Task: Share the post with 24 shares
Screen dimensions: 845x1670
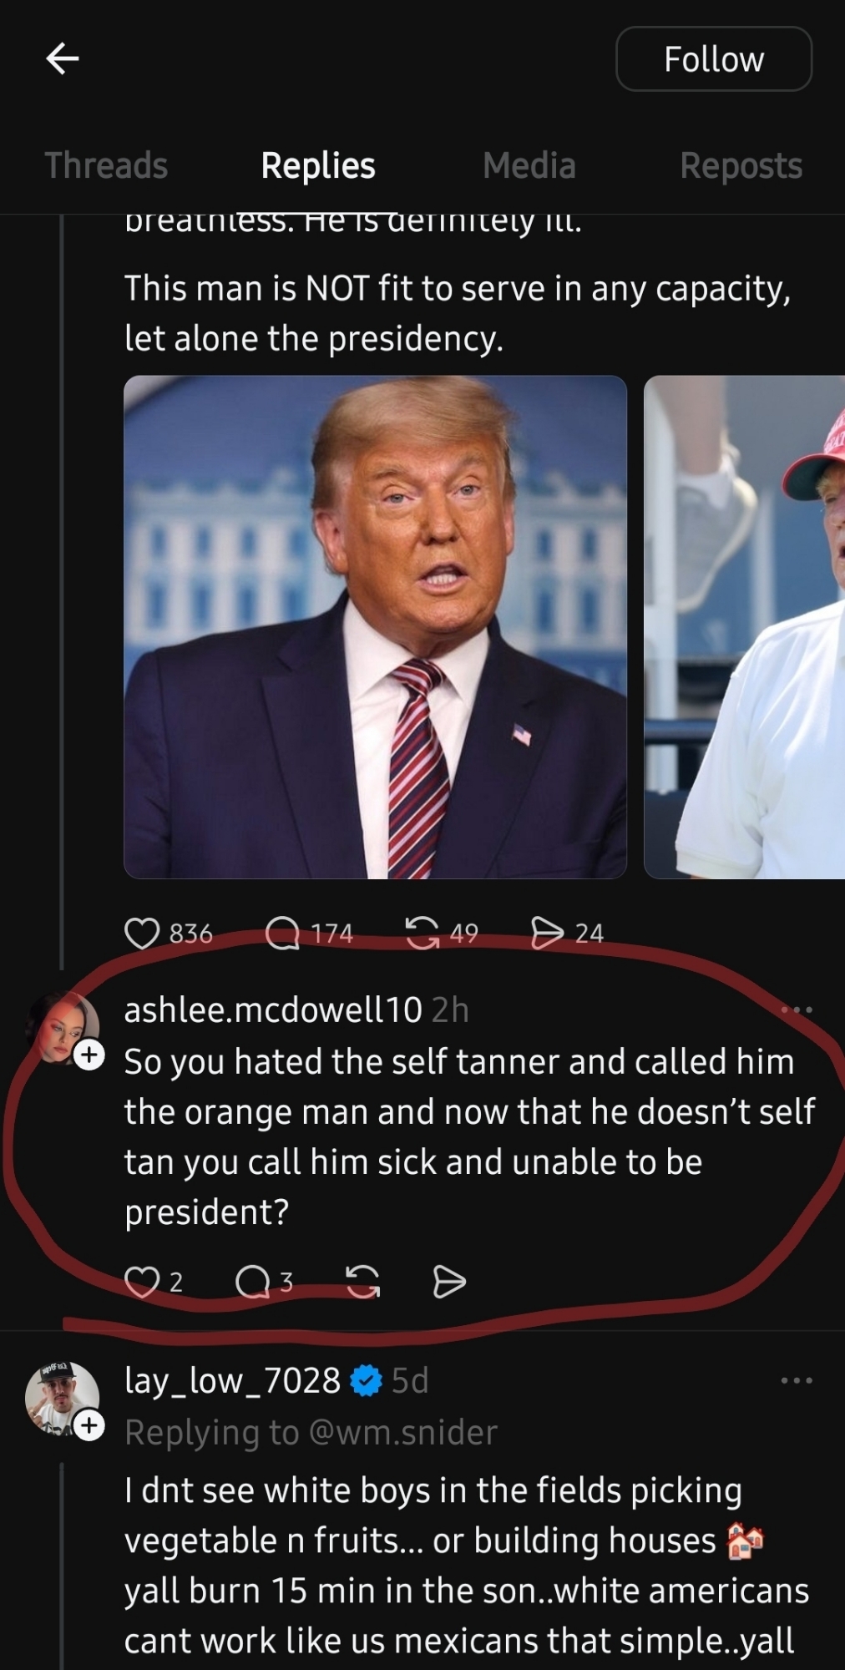Action: point(547,933)
